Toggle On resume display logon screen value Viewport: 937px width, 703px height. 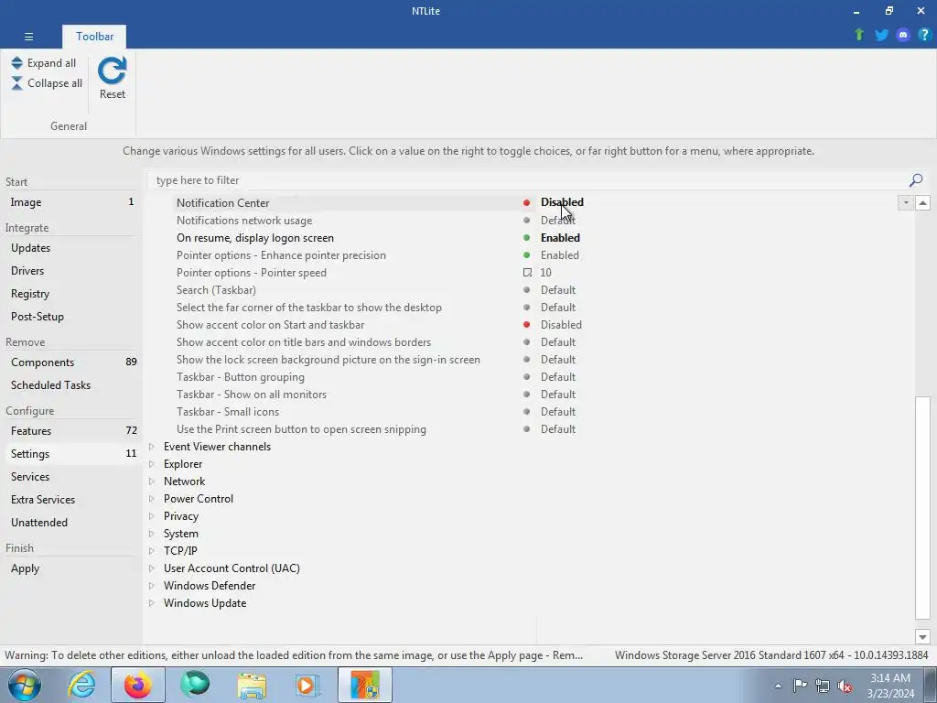pyautogui.click(x=560, y=238)
